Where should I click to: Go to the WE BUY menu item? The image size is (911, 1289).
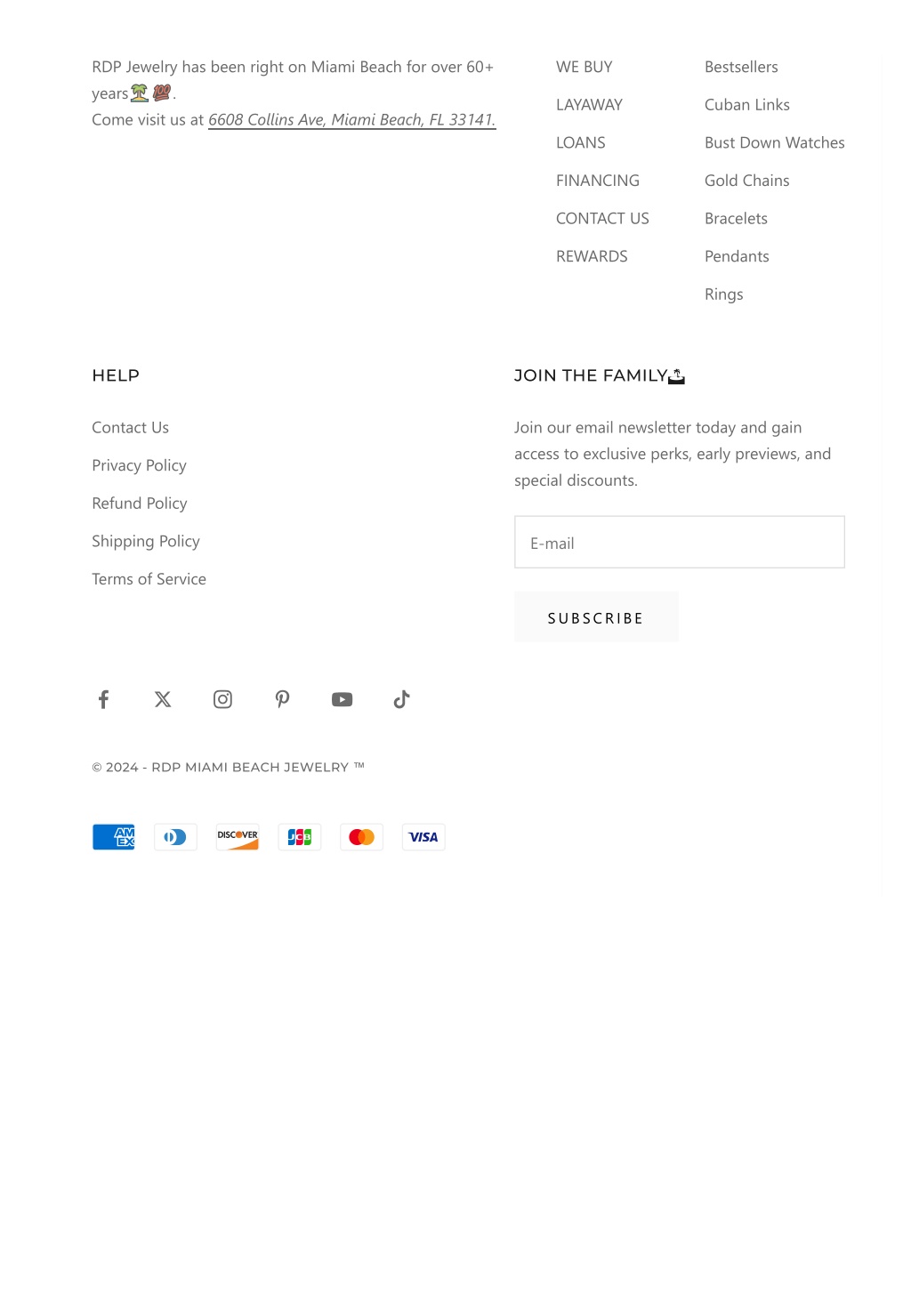click(584, 67)
